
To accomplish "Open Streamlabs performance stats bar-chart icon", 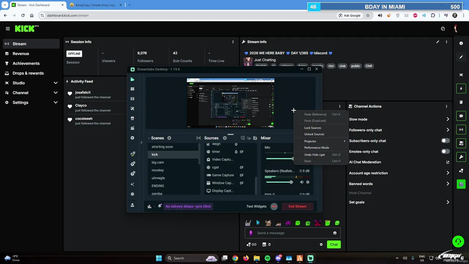I will coord(149,206).
